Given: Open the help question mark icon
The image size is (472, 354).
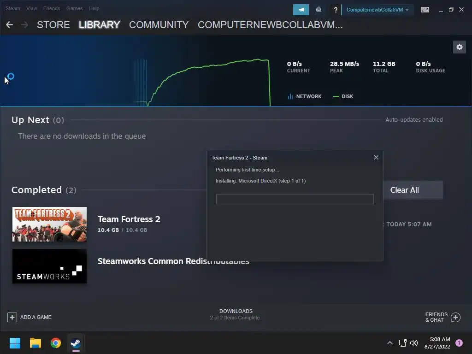Looking at the screenshot, I should click(x=336, y=10).
